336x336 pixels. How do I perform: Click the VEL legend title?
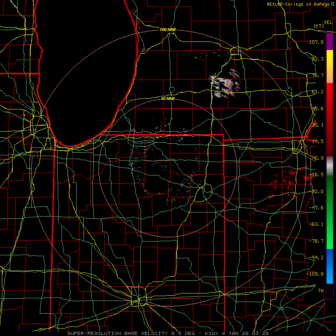tap(328, 22)
